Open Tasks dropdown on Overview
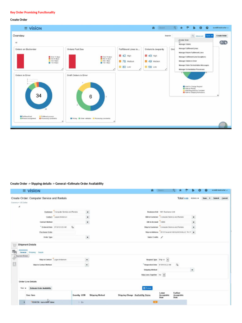242x323 pixels. 209,36
